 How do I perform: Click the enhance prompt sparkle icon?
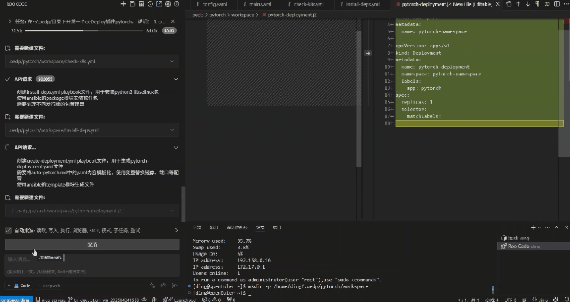[x=152, y=285]
